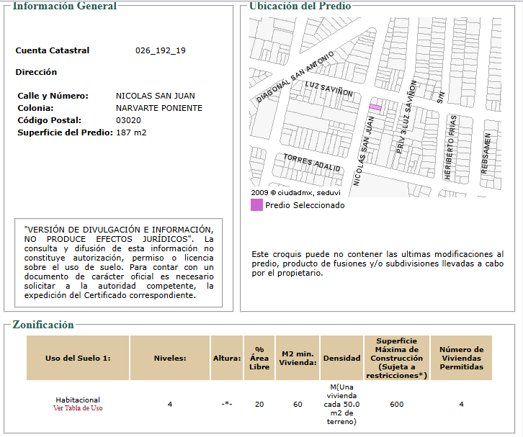Screen dimensions: 523x437
Task: Click the Superficie Máxima de Construcción header
Action: click(397, 358)
